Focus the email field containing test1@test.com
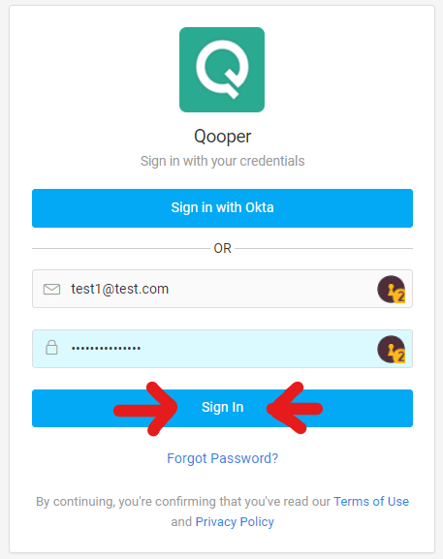 pyautogui.click(x=223, y=289)
